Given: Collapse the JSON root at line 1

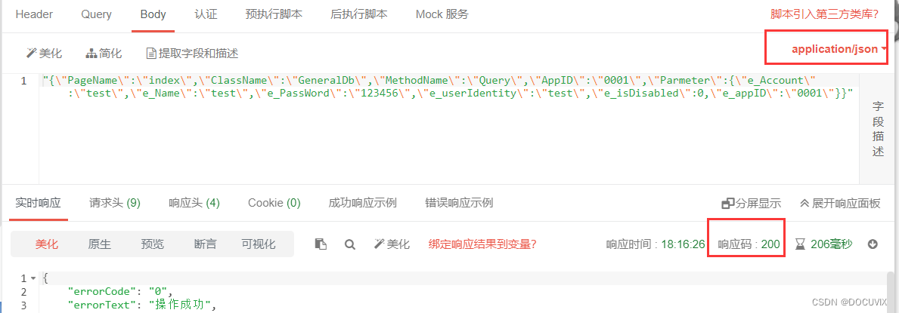Looking at the screenshot, I should [33, 278].
